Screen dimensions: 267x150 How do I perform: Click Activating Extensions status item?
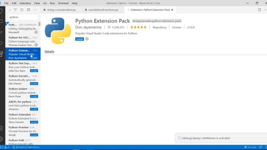tap(26, 147)
